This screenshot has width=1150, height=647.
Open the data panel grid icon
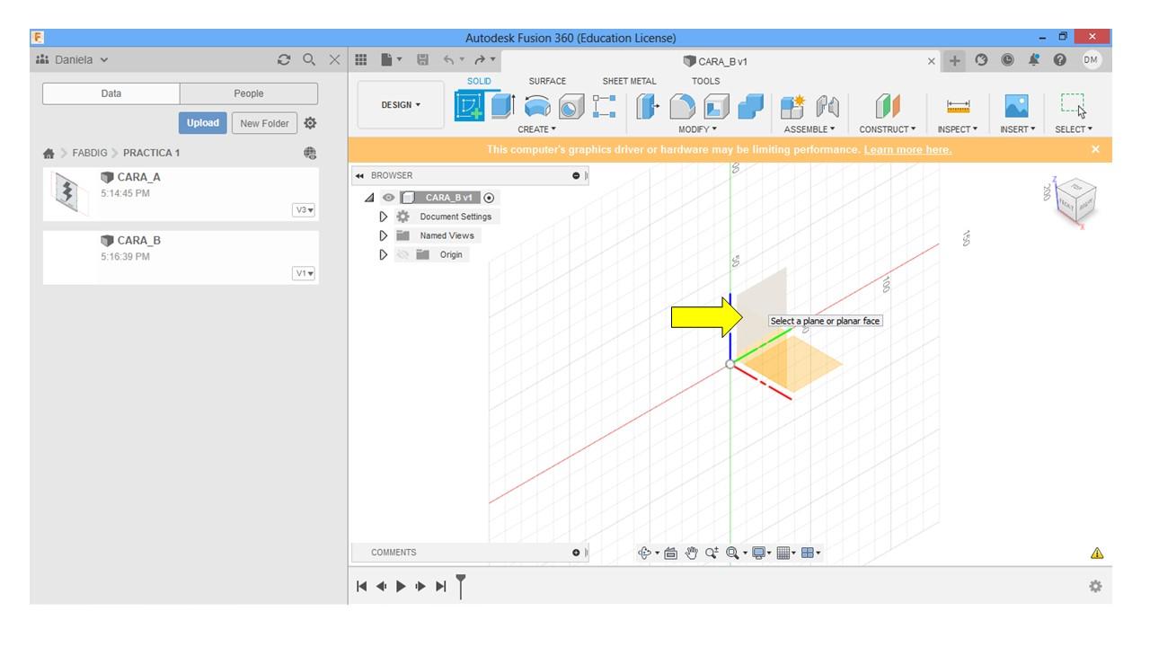coord(361,60)
